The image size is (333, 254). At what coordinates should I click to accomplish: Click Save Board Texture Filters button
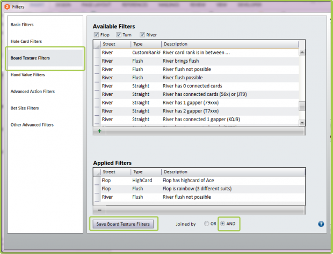tap(123, 224)
